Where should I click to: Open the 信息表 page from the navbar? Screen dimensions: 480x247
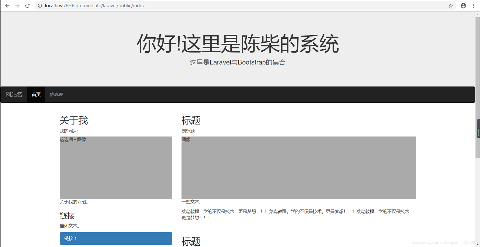click(56, 94)
